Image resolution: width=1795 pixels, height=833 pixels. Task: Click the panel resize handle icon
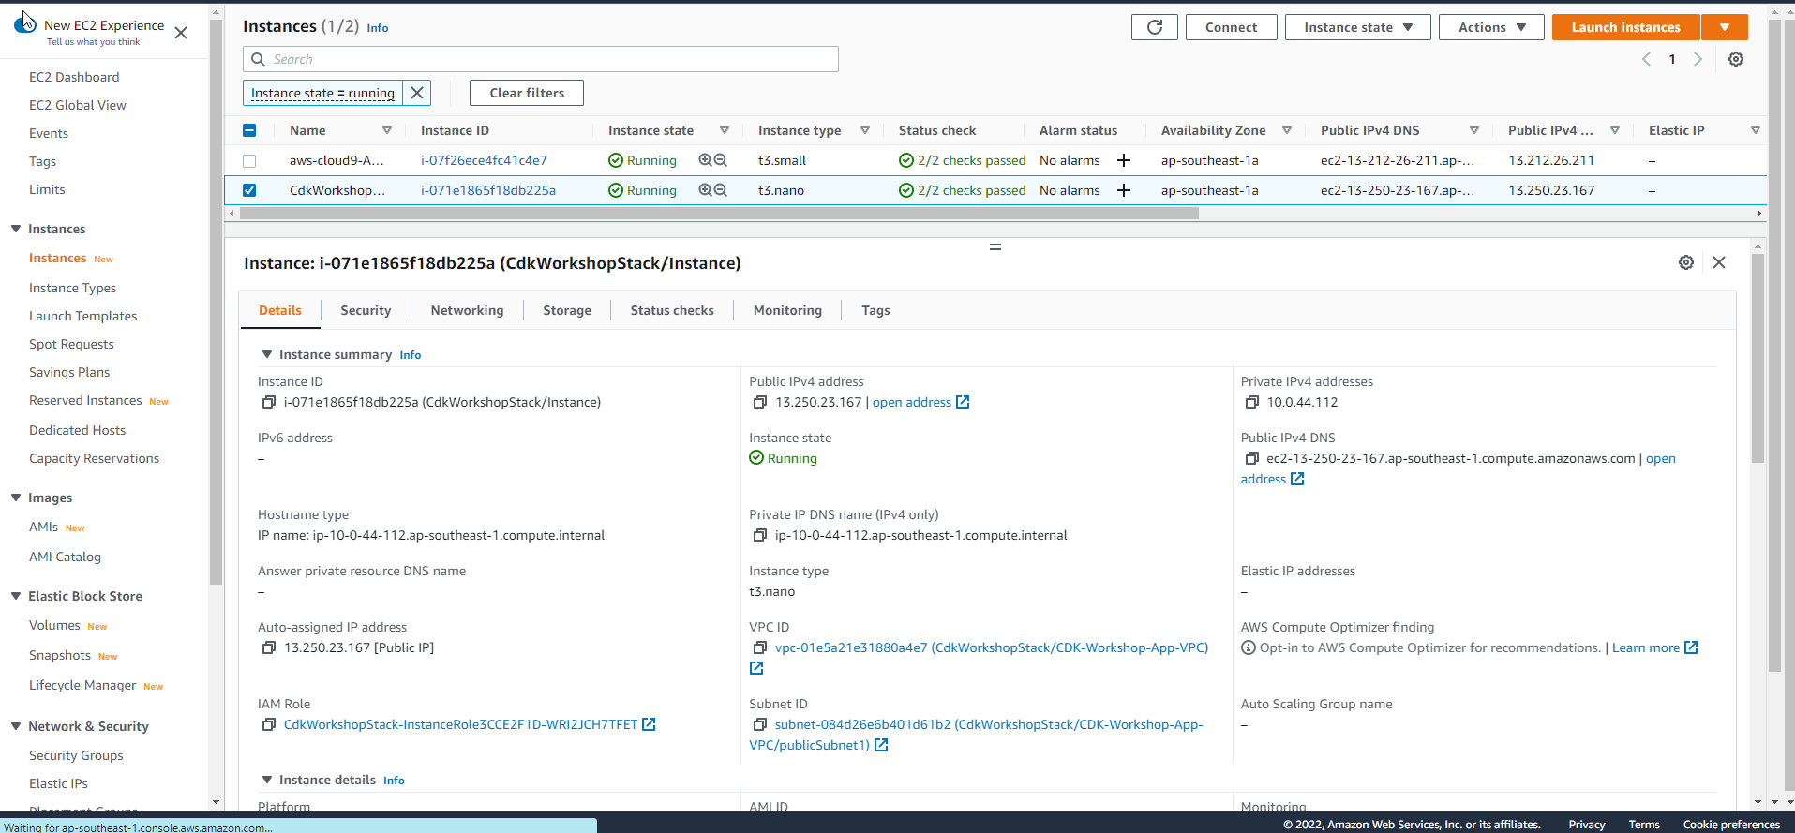[x=995, y=247]
